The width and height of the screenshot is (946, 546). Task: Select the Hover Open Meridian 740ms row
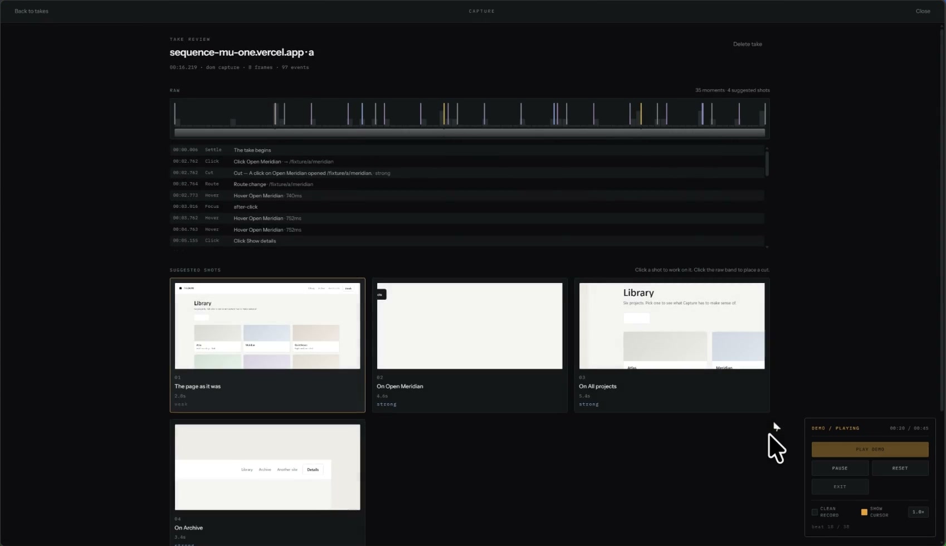[x=467, y=196]
